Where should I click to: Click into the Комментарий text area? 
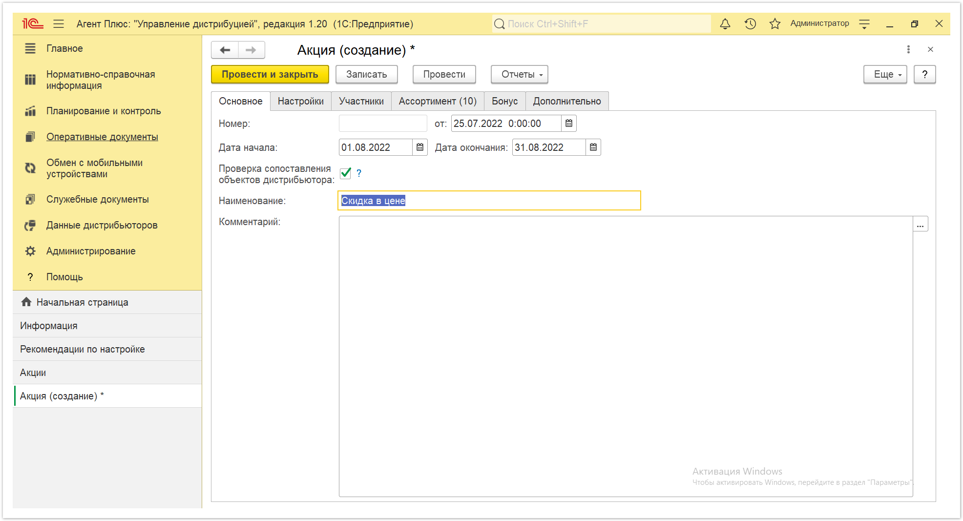point(626,356)
